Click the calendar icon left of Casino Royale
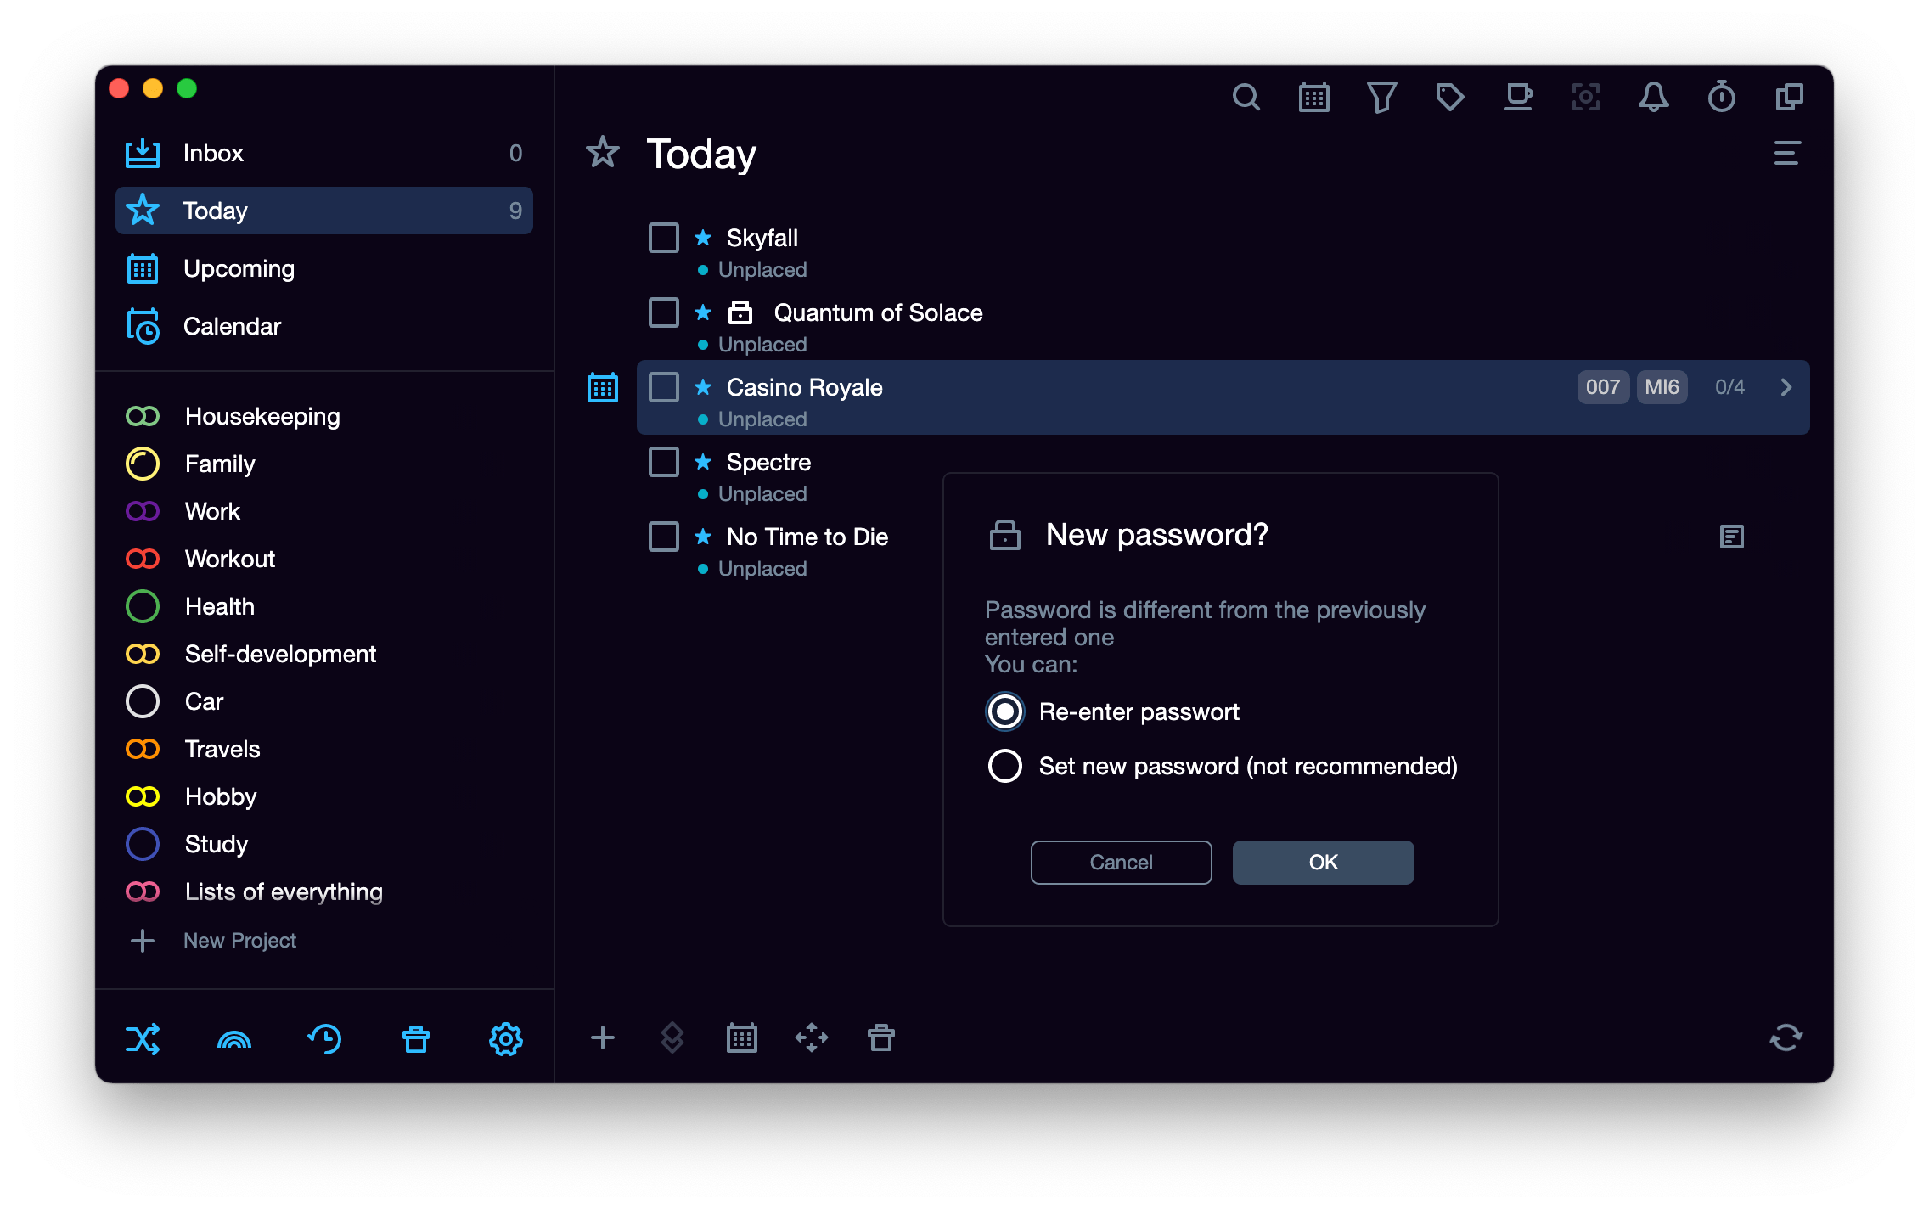 coord(603,388)
